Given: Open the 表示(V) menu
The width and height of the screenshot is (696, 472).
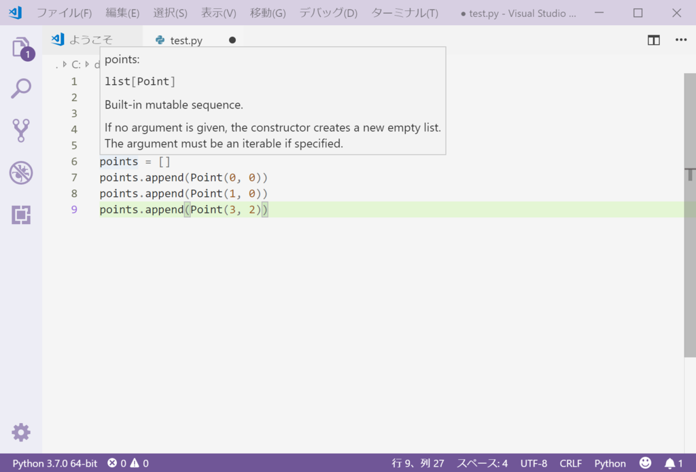Looking at the screenshot, I should (x=218, y=13).
